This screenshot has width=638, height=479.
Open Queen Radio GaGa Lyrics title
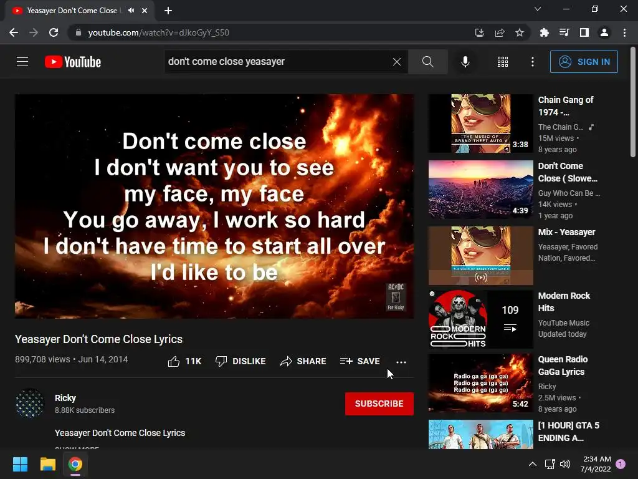point(563,365)
